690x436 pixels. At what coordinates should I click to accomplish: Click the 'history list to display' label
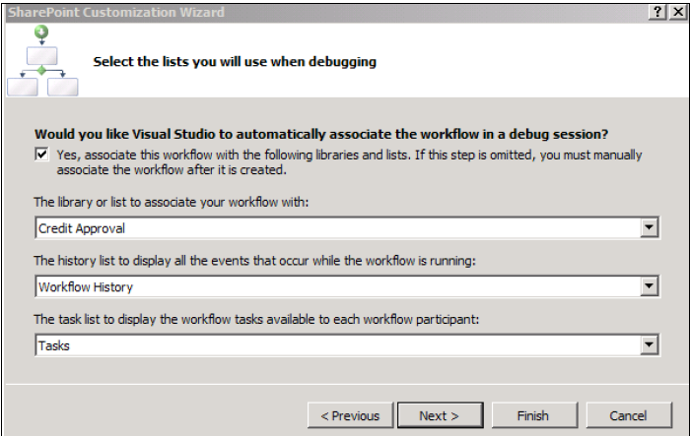[254, 261]
